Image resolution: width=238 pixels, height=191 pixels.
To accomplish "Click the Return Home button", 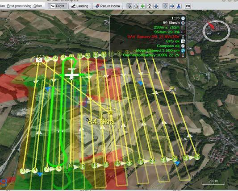I will [108, 6].
